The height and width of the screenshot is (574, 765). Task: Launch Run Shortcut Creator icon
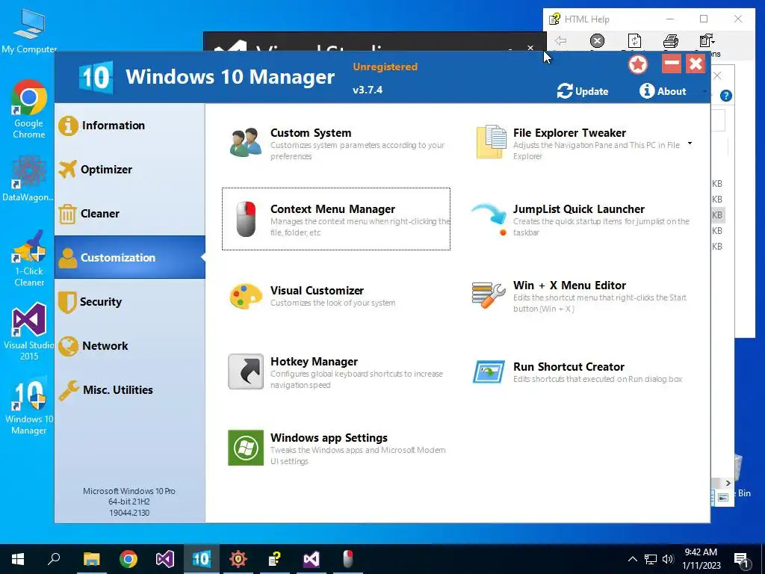(489, 372)
